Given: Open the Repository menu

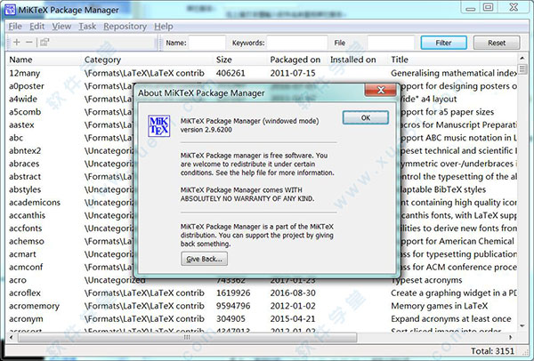Looking at the screenshot, I should point(125,27).
